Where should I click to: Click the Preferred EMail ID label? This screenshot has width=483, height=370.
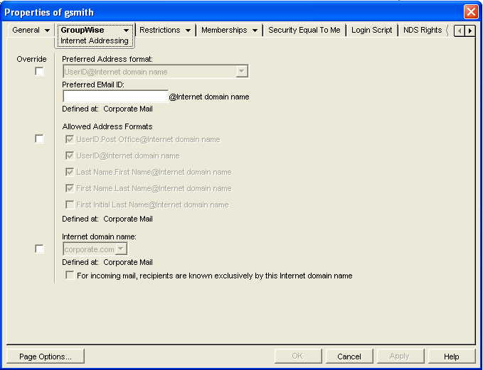pos(93,85)
